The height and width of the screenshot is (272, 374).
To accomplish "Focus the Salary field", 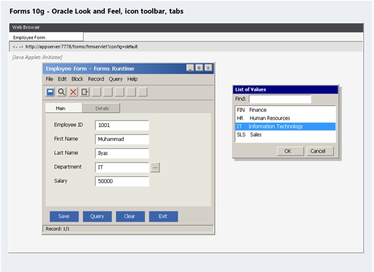I will 122,182.
